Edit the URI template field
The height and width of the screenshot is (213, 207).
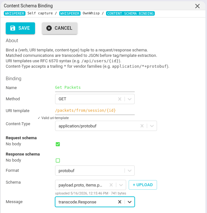point(95,110)
